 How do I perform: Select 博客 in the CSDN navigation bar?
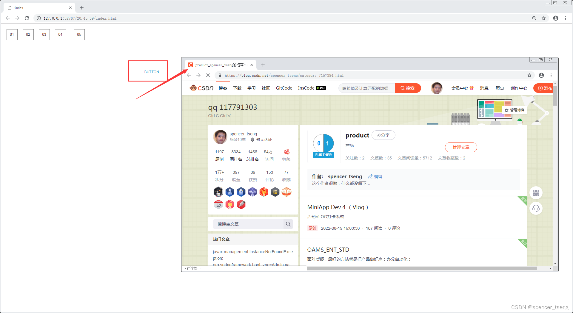coord(223,88)
